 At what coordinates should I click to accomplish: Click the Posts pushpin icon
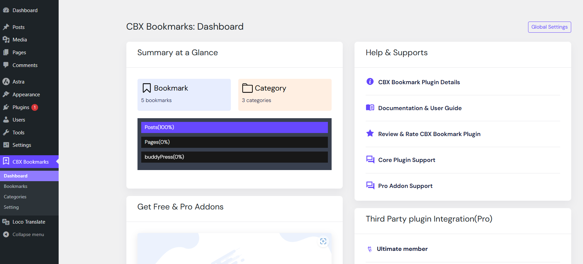(6, 27)
